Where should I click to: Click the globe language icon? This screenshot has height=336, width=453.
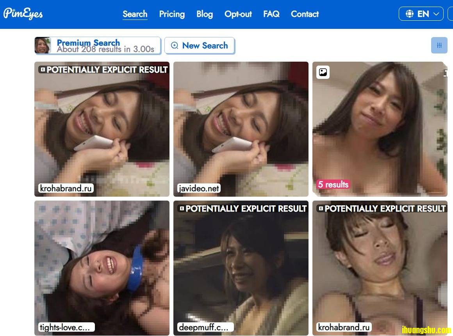click(x=409, y=14)
